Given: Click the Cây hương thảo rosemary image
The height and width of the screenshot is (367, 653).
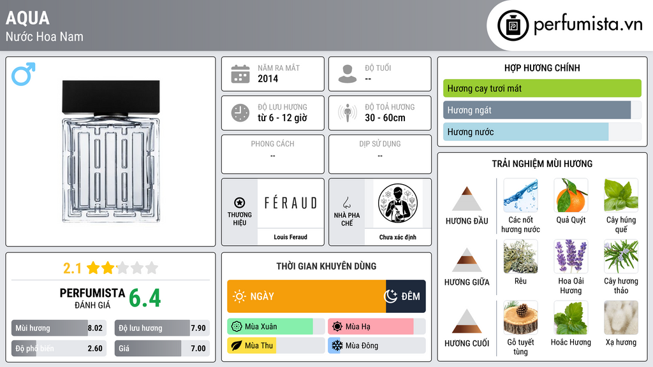Looking at the screenshot, I should pyautogui.click(x=621, y=256).
